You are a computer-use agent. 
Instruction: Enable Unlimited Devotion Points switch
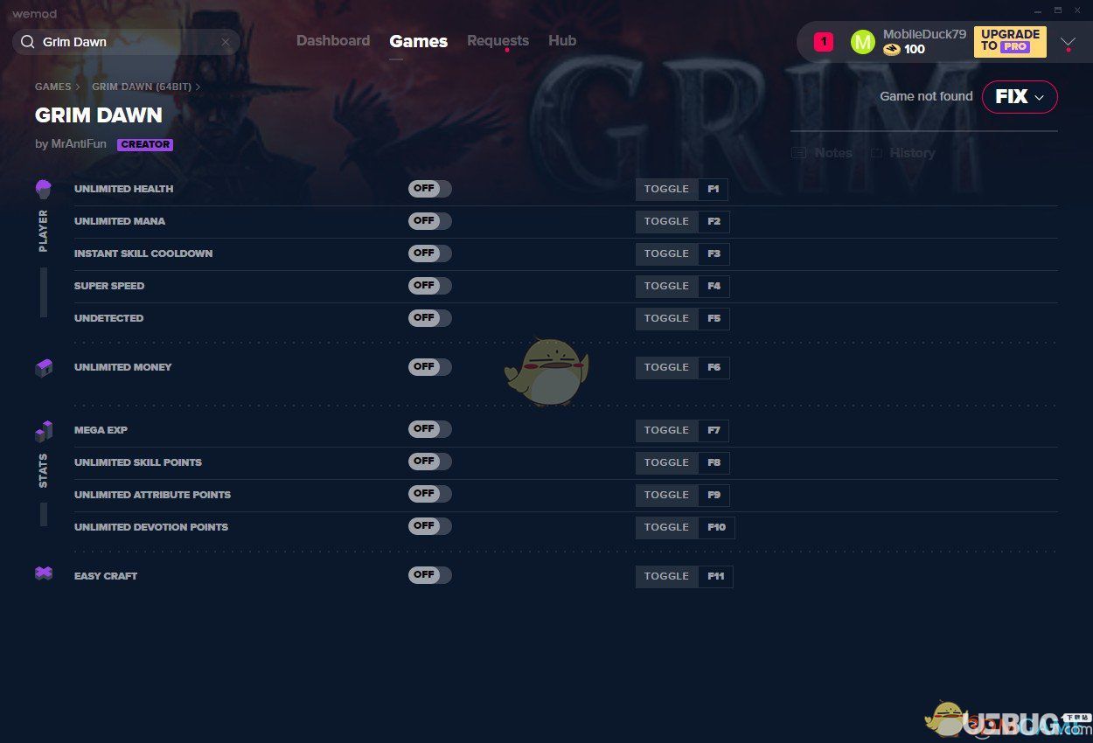tap(430, 526)
